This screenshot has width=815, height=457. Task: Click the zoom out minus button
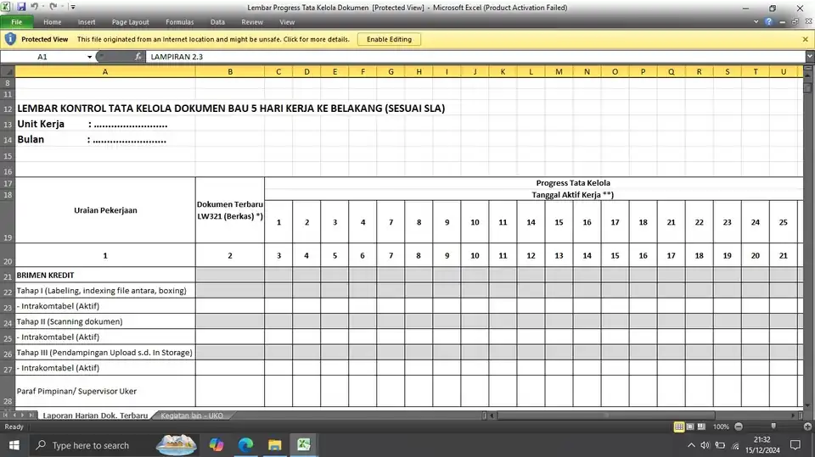pos(739,426)
